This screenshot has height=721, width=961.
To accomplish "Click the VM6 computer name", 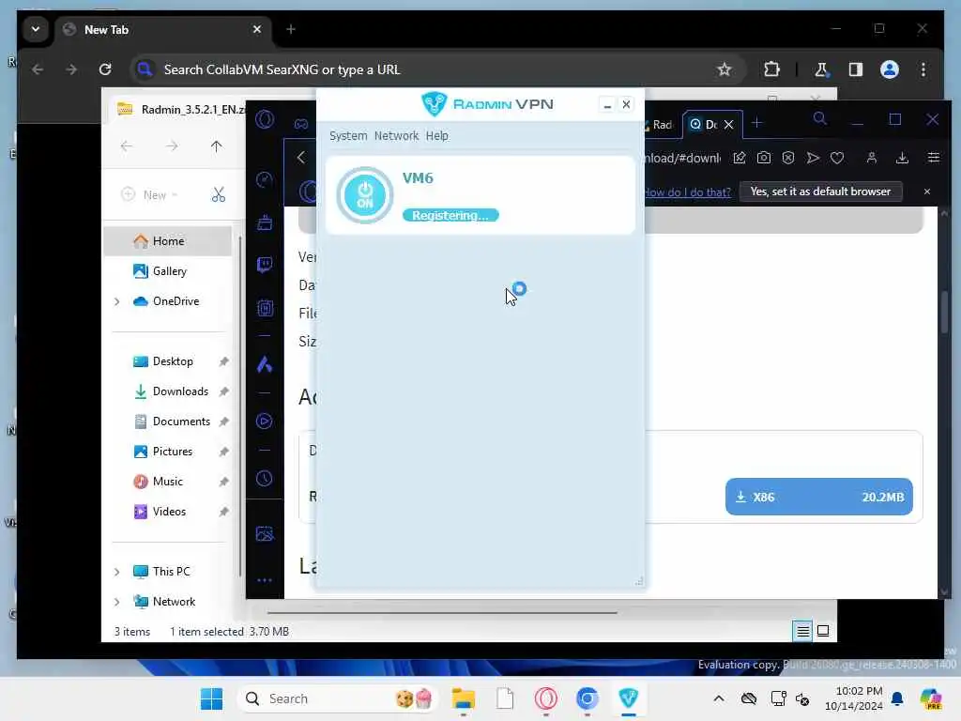I will click(x=418, y=177).
